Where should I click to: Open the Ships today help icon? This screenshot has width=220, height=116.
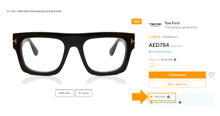click(x=168, y=97)
